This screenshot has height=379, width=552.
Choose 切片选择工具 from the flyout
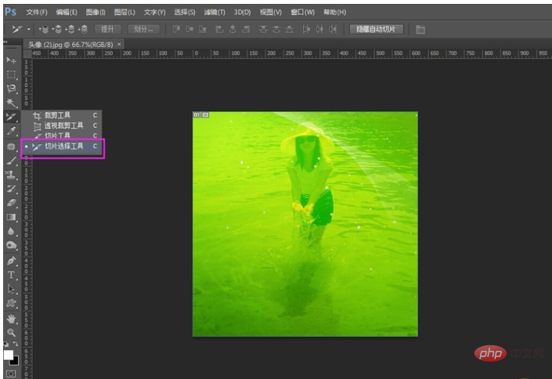[x=63, y=146]
